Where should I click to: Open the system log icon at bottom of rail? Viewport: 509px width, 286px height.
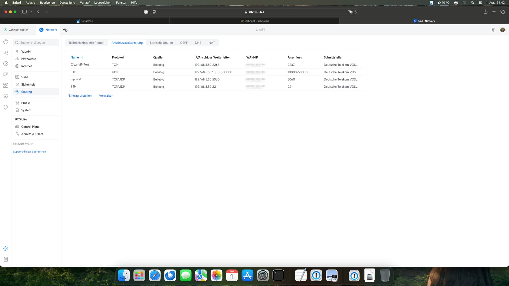[6, 259]
